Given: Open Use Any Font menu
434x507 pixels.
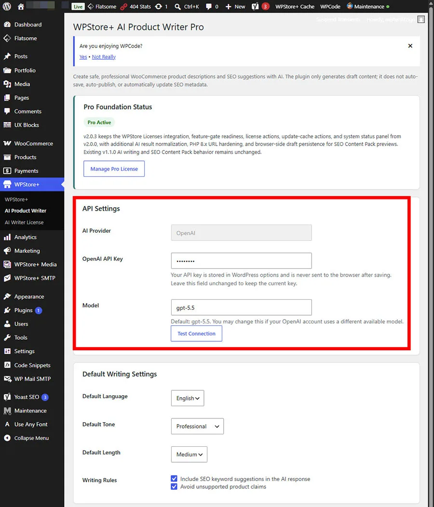Looking at the screenshot, I should (32, 424).
